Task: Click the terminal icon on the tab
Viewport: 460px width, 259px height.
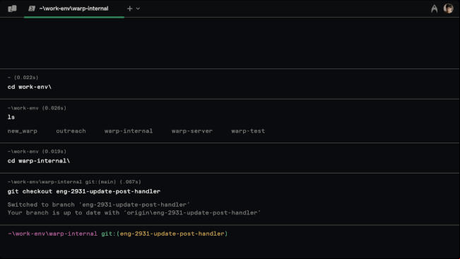Action: [32, 8]
